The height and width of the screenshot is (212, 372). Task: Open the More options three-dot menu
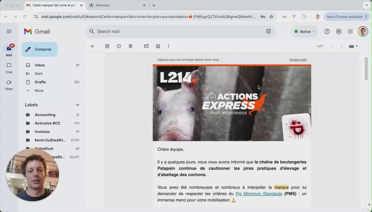pyautogui.click(x=168, y=46)
